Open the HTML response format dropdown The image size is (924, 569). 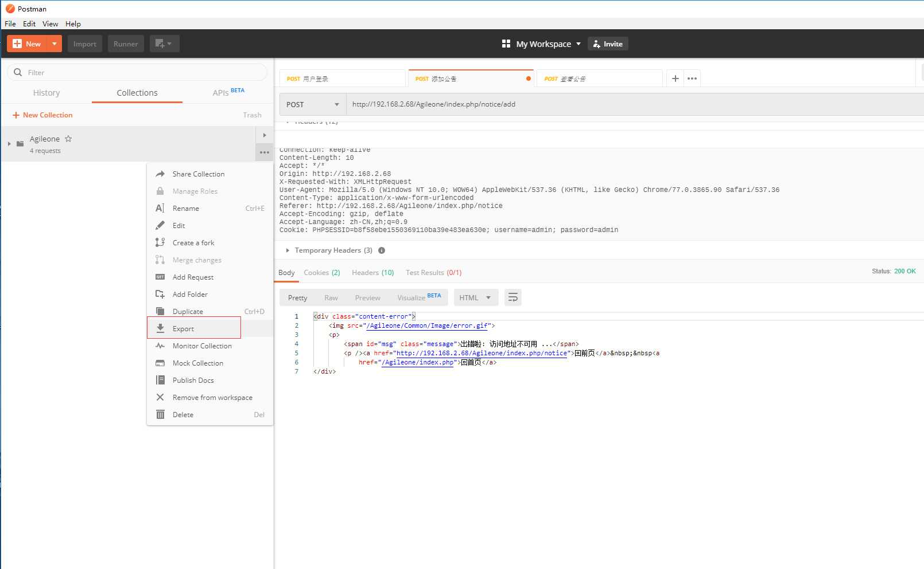pos(476,297)
